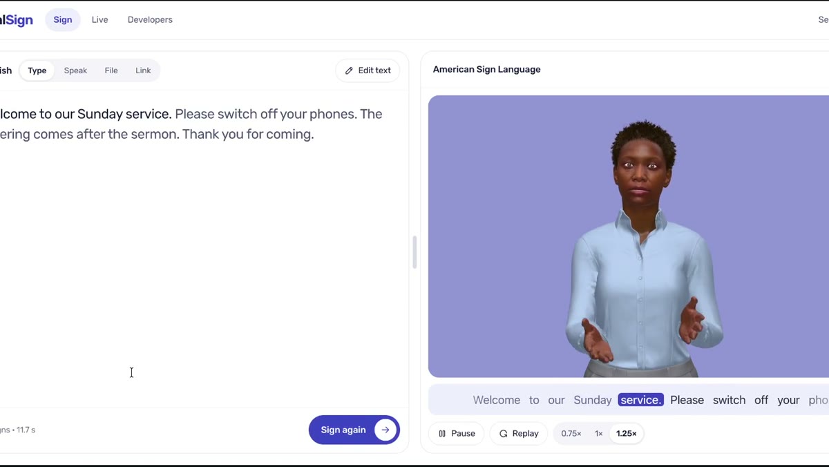The height and width of the screenshot is (467, 829).
Task: Click the word "Welcome" in the transcript
Action: pos(497,400)
